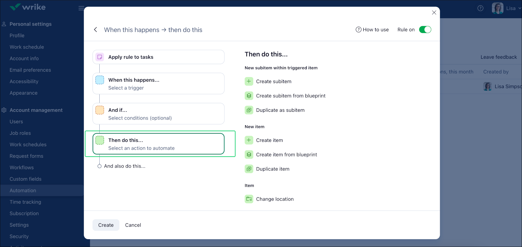Open Workflows page
The image size is (522, 247).
click(x=21, y=168)
